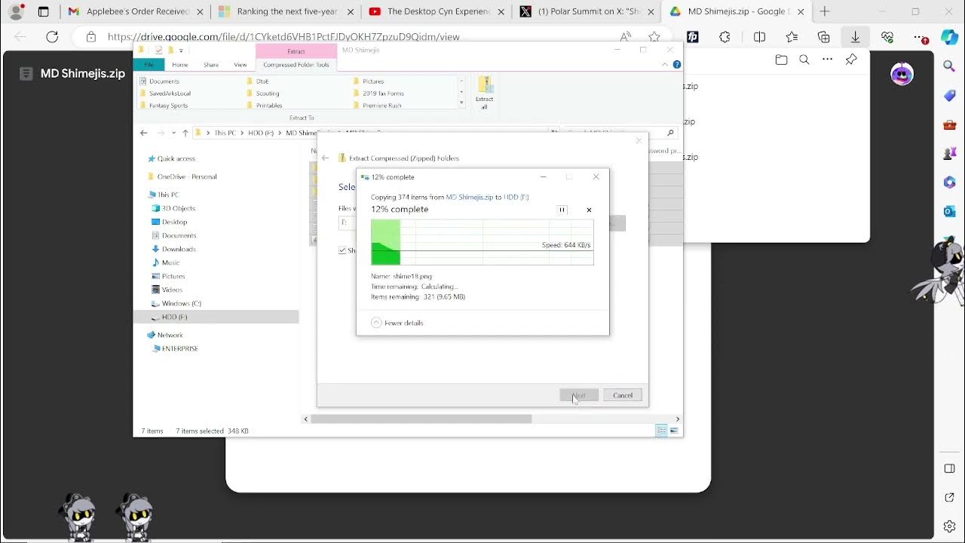Open the File menu in Explorer
965x543 pixels.
[149, 65]
